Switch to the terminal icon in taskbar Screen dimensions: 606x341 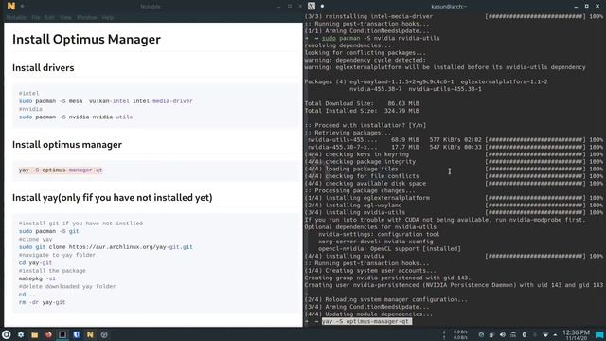point(62,334)
